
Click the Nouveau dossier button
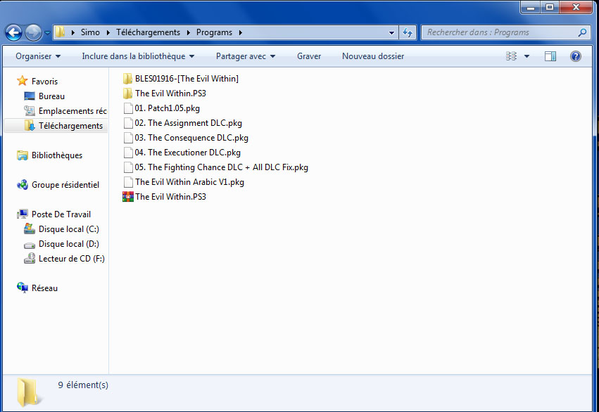(372, 56)
